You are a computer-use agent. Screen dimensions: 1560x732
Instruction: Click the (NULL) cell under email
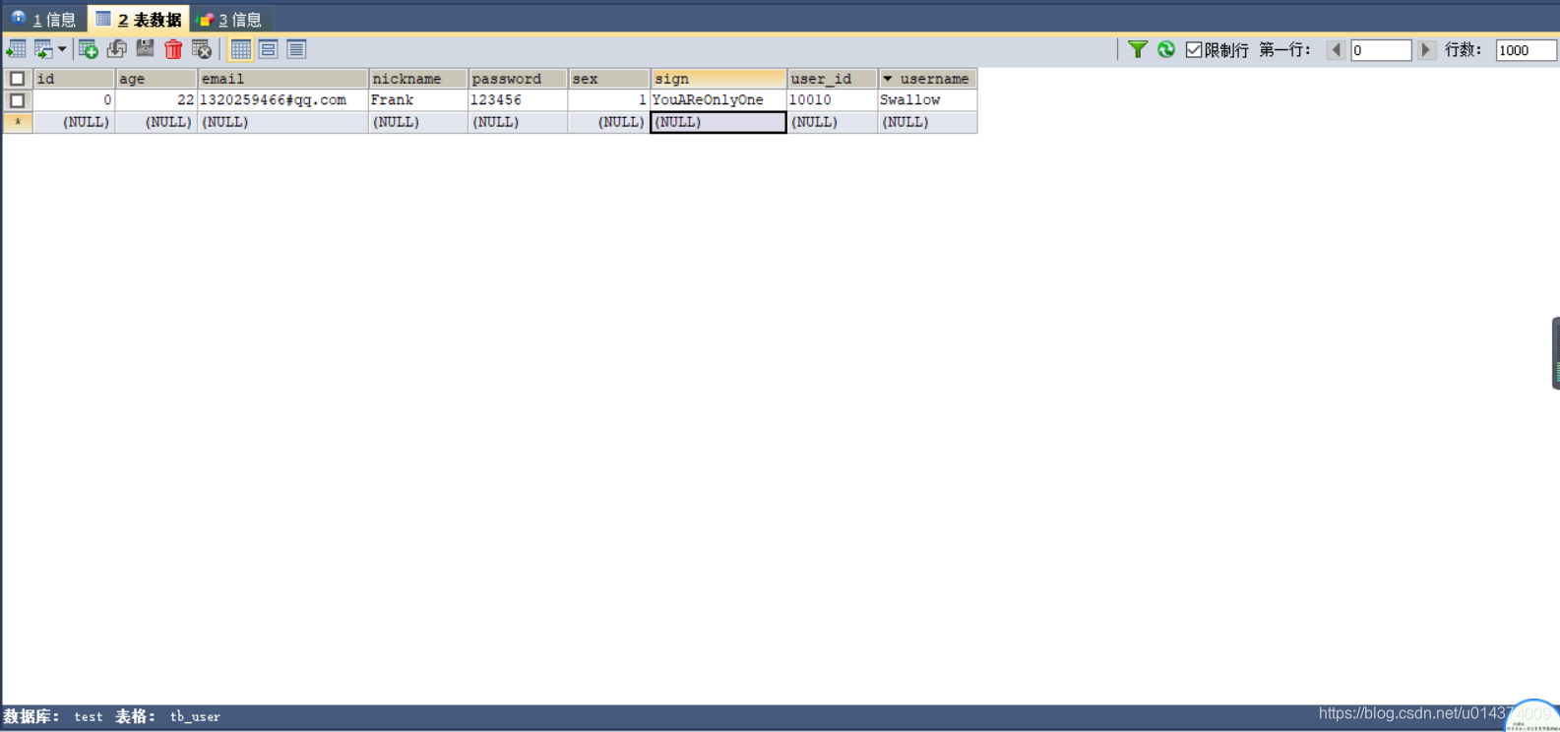282,122
